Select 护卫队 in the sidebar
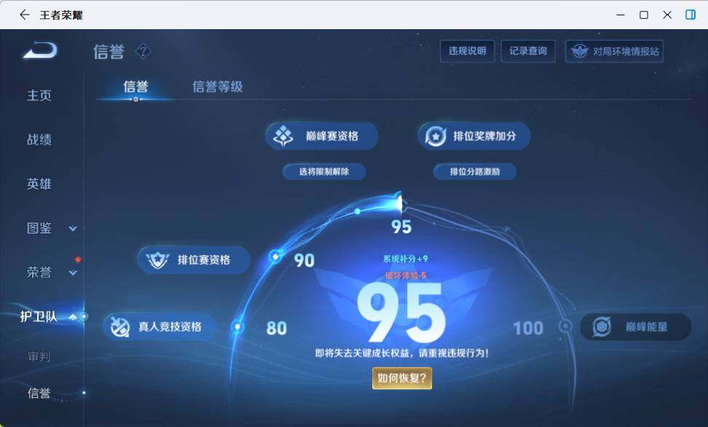This screenshot has height=427, width=708. [x=39, y=317]
